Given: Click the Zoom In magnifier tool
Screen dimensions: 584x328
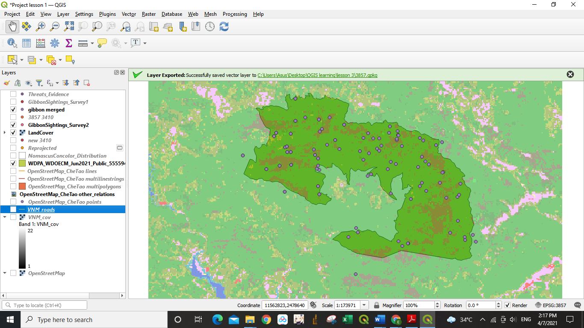Looking at the screenshot, I should click(x=41, y=26).
